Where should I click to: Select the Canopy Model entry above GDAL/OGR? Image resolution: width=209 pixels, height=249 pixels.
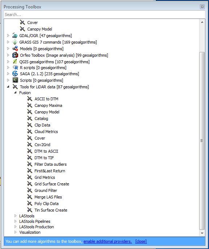point(40,29)
